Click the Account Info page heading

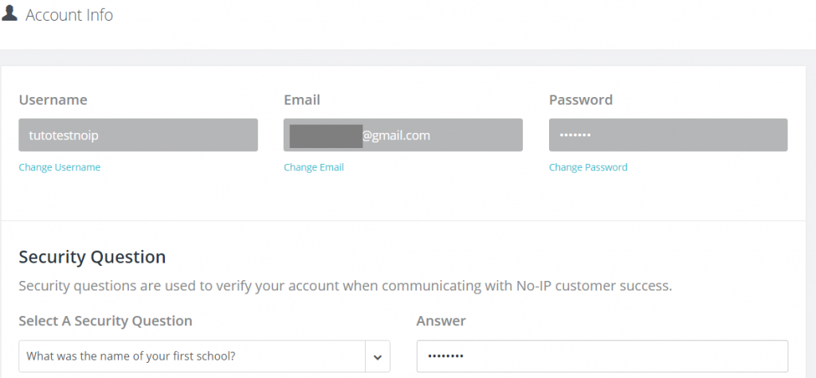pos(69,15)
